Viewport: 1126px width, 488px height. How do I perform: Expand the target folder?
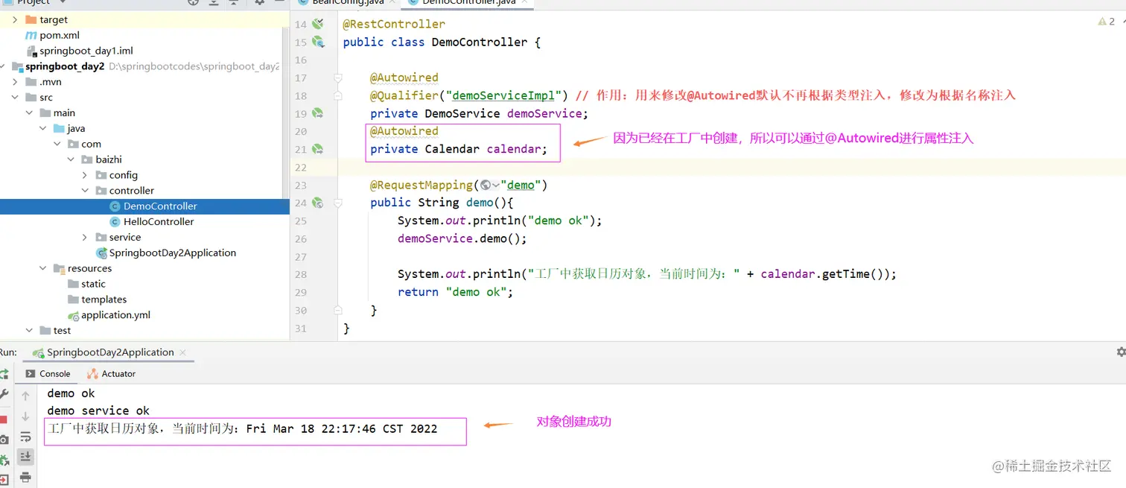coord(15,19)
